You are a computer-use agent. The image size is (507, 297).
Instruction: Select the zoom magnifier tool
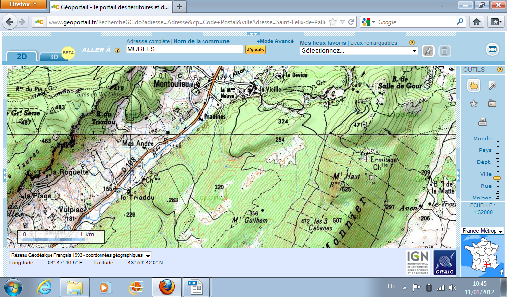tap(492, 85)
